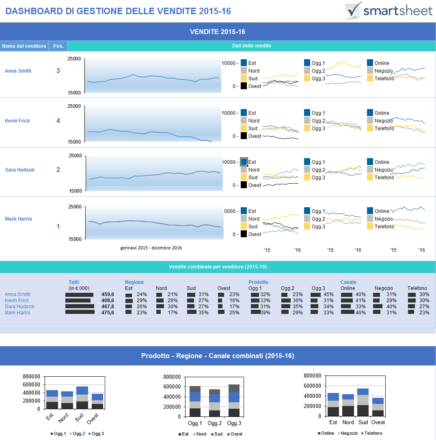Click the Canale heading in combined table
This screenshot has width=436, height=440.
pos(348,282)
